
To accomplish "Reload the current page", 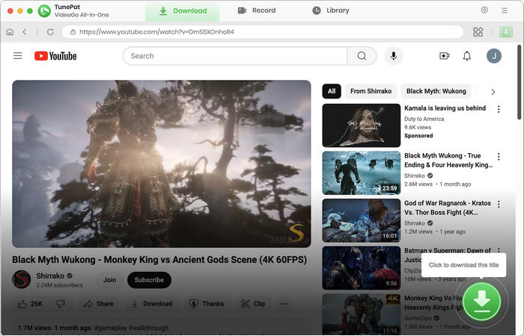I will pyautogui.click(x=50, y=31).
